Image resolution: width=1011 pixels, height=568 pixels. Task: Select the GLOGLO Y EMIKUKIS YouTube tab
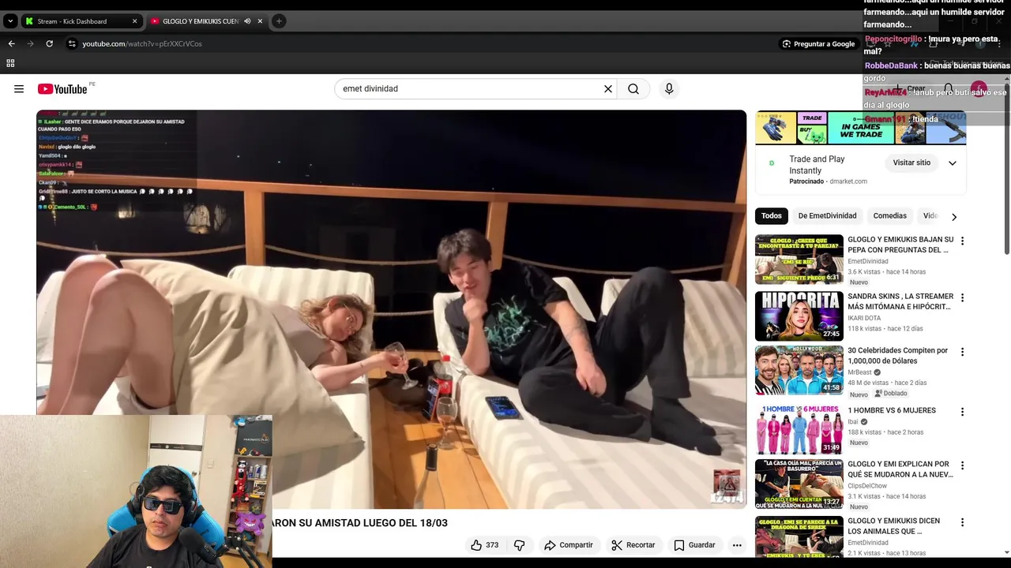(x=200, y=21)
